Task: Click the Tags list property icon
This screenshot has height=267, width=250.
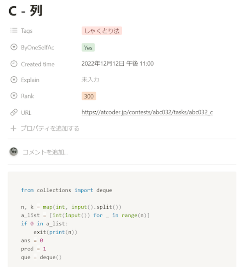Action: click(14, 30)
